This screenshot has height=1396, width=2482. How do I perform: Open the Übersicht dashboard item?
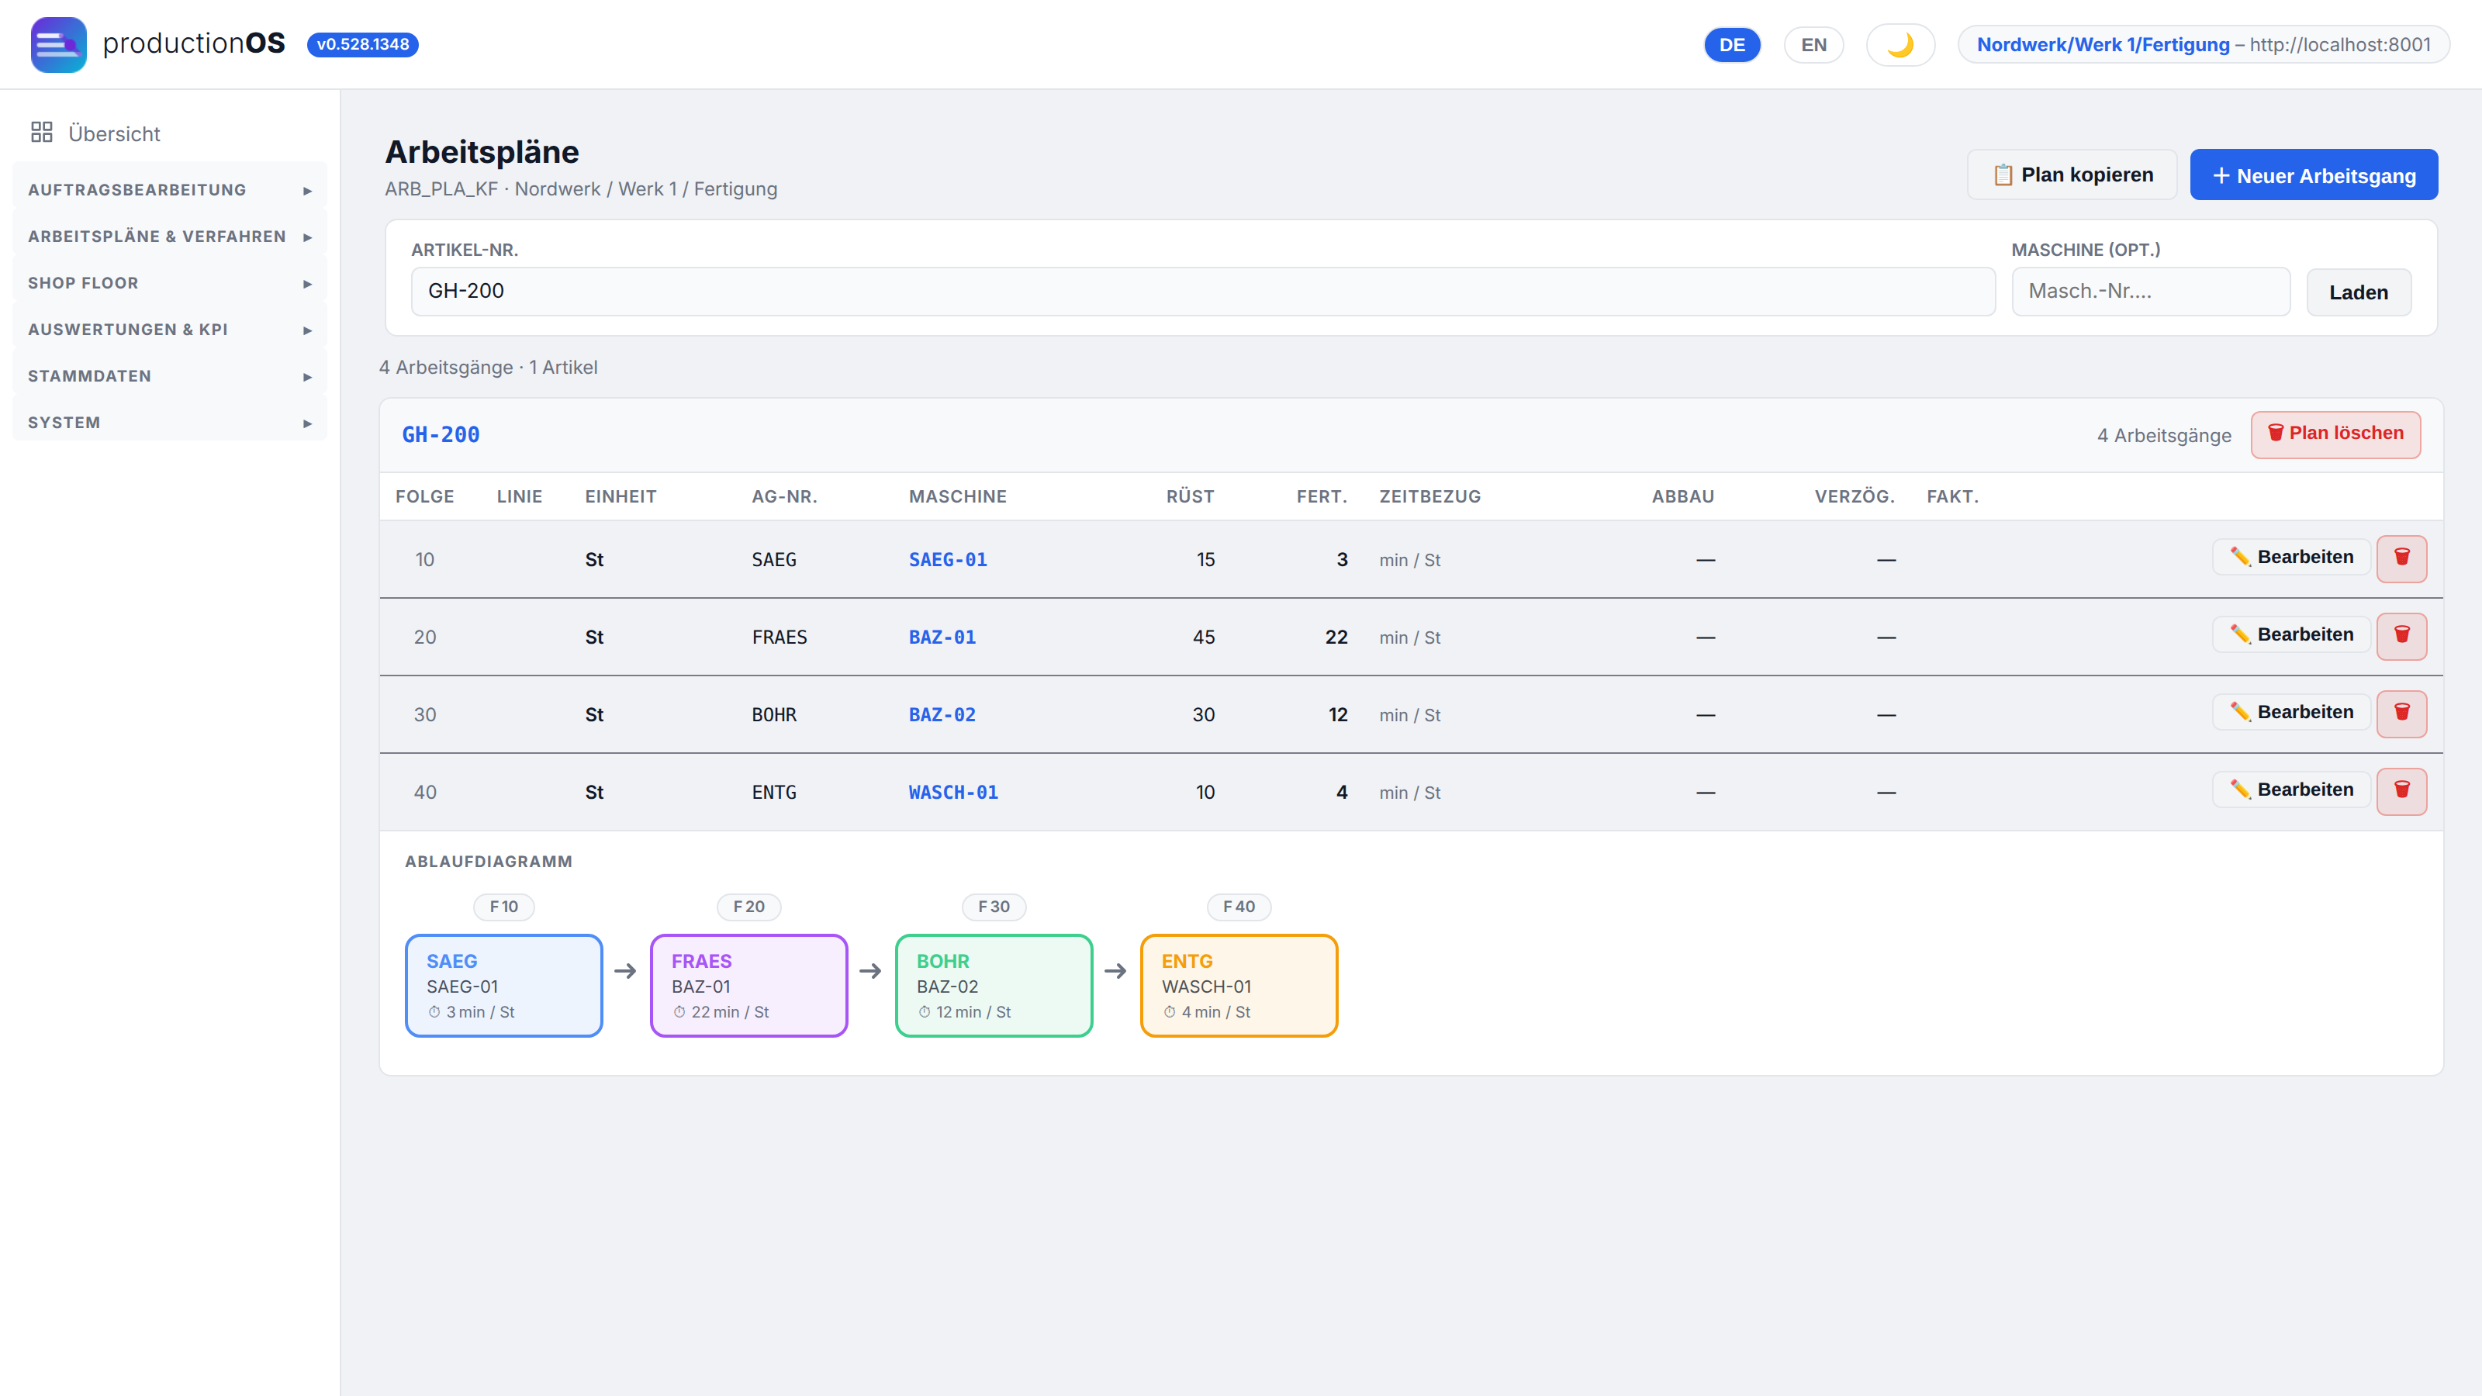coord(170,133)
